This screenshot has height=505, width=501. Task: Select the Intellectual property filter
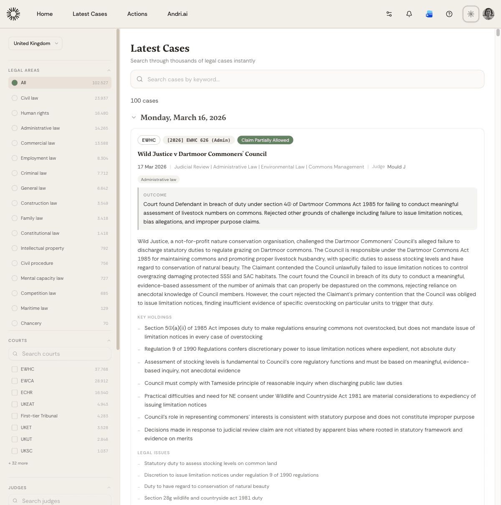pos(60,248)
